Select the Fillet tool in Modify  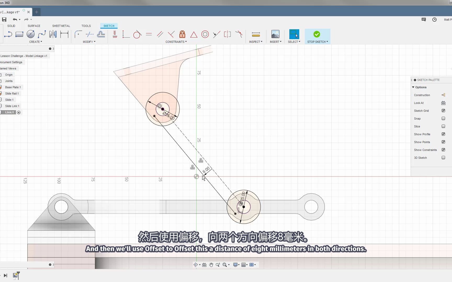coord(78,34)
